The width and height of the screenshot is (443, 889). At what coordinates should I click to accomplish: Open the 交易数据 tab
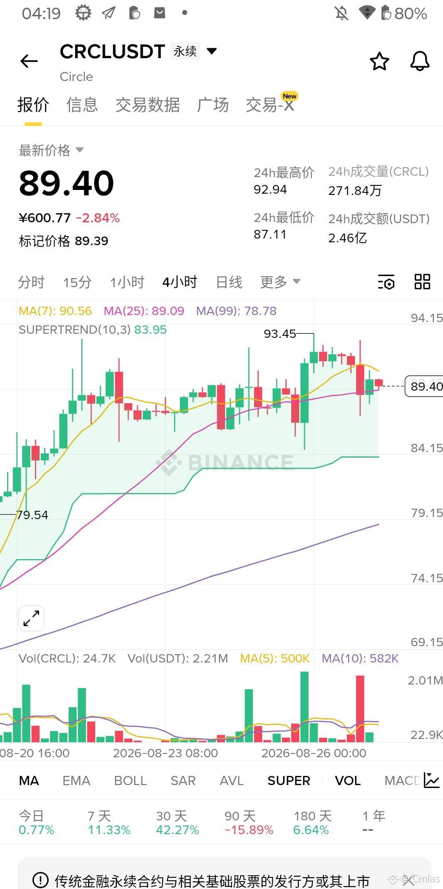148,105
